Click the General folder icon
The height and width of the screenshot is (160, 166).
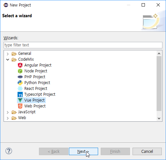(14, 54)
